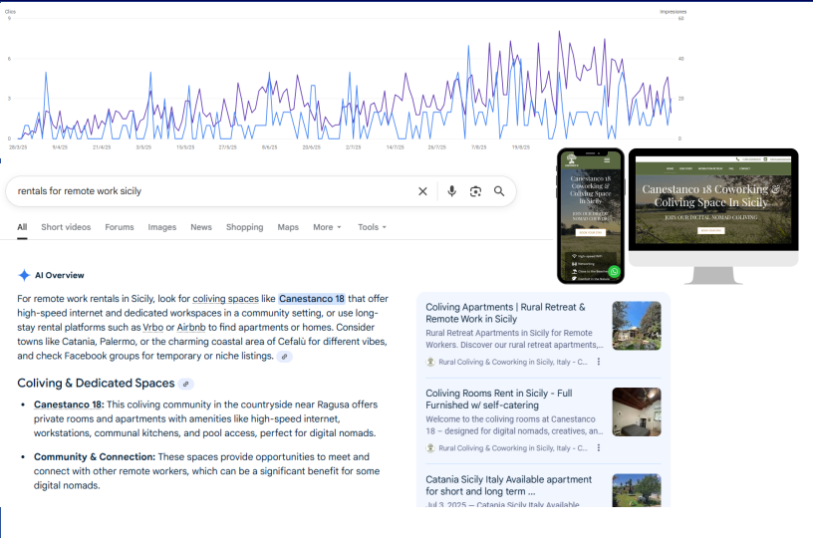The image size is (813, 538).
Task: Click the phone mockup website preview
Action: coord(591,216)
